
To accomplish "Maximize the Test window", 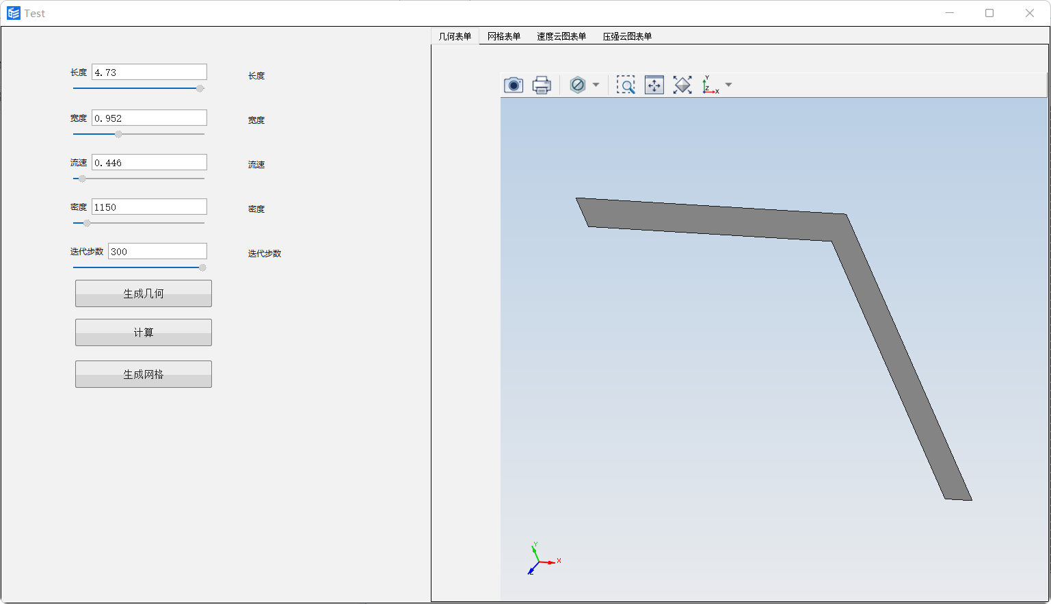I will pos(989,13).
